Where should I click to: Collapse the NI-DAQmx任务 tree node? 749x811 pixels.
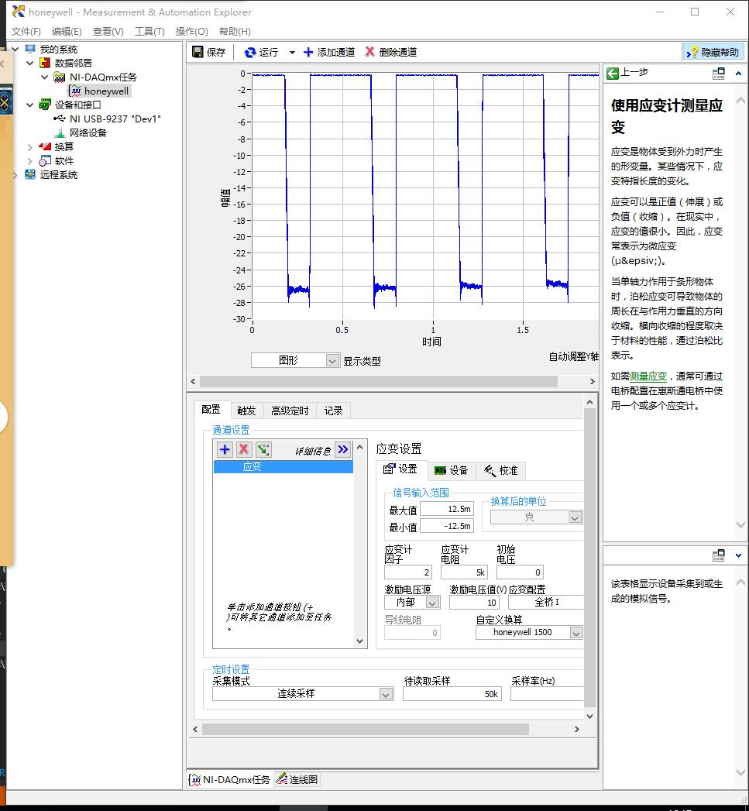44,77
